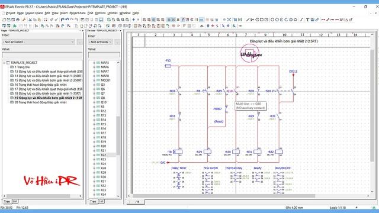The width and height of the screenshot is (379, 213).
Task: Click the "Thermal relay" label under schematic
Action: 233,168
